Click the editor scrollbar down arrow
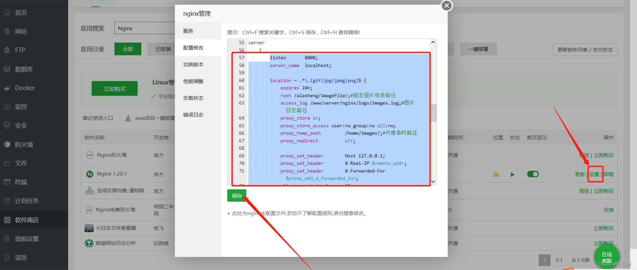This screenshot has height=270, width=637. [x=433, y=182]
